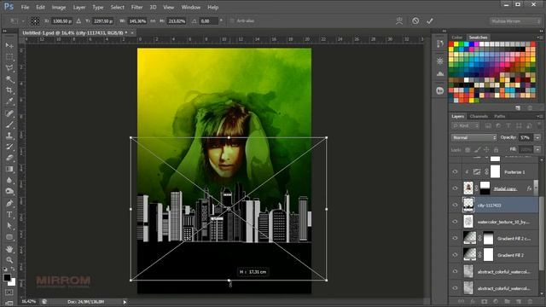Select the Magic Wand tool

9,79
